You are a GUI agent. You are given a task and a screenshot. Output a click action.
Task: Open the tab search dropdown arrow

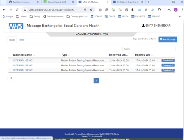[x=4, y=2]
